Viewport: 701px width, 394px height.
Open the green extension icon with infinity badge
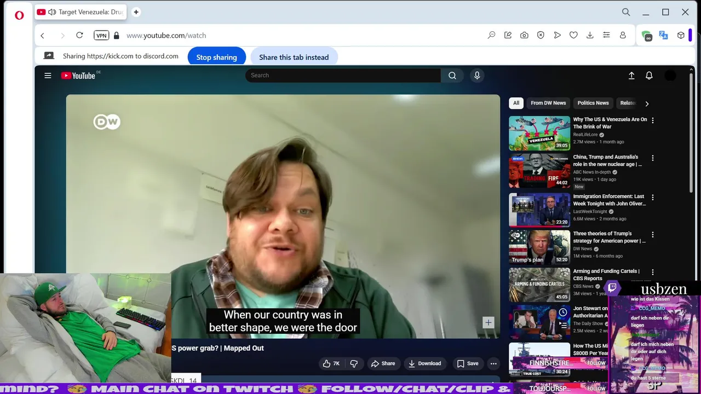[647, 36]
